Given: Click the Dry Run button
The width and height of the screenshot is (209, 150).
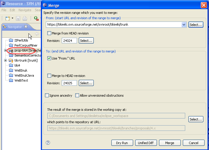Looking at the screenshot, I should [x=122, y=143].
